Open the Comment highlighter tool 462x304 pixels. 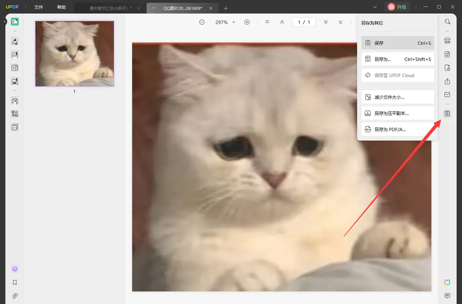pyautogui.click(x=15, y=42)
